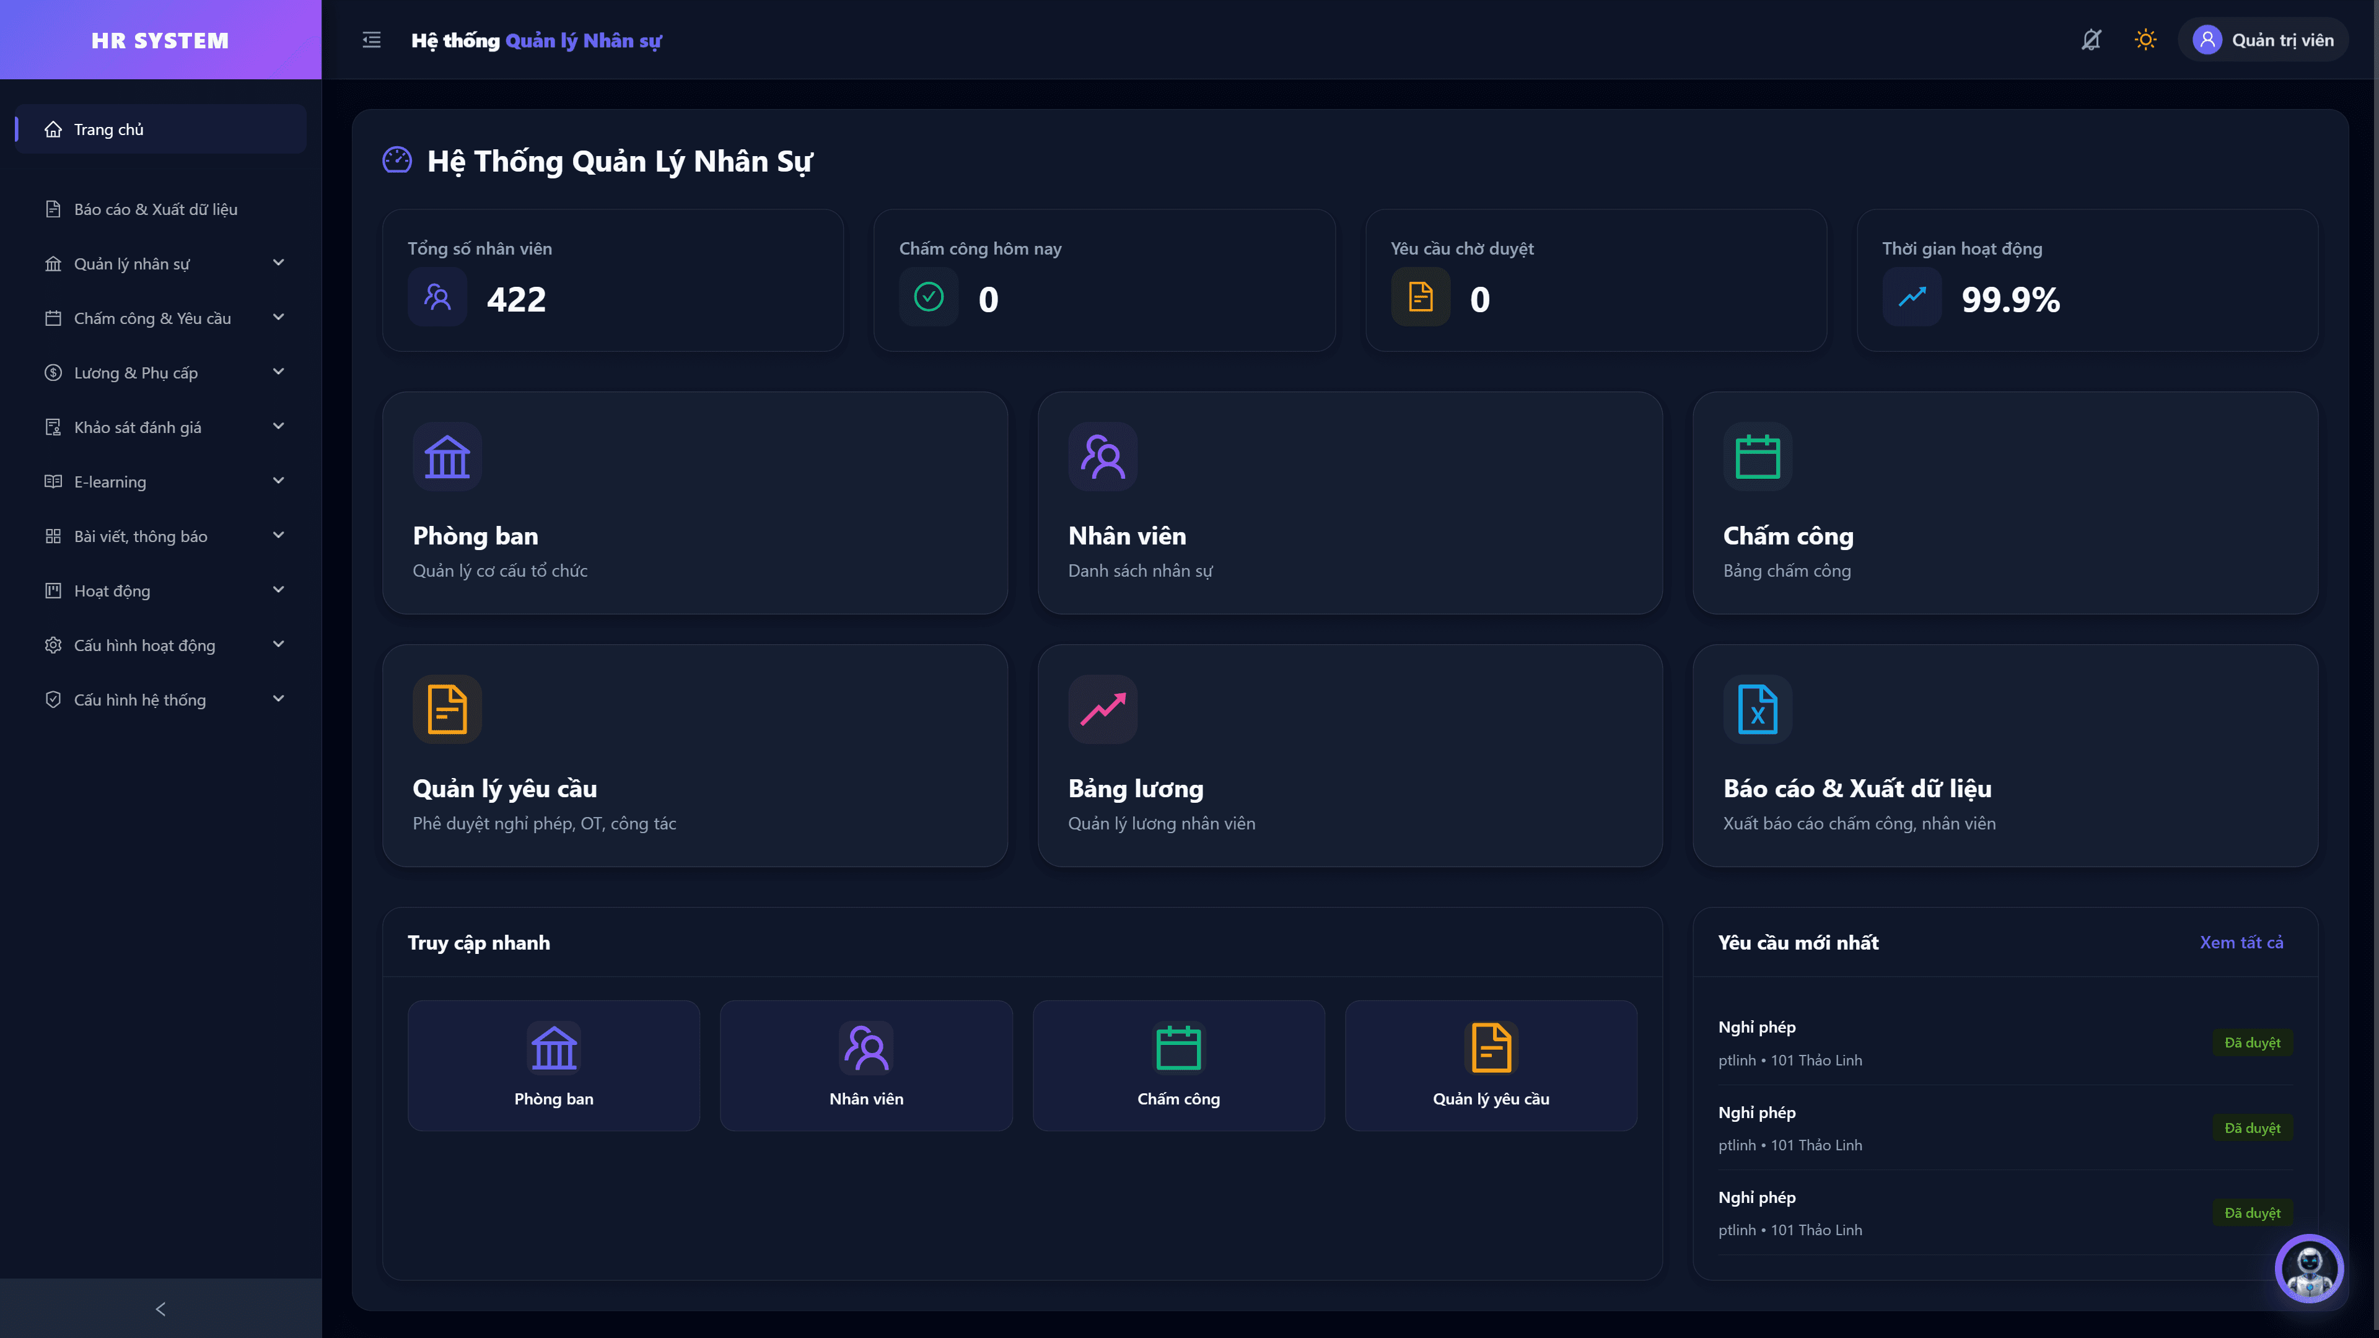Click the dashboard gauge icon in heading
Viewport: 2379px width, 1338px height.
coord(397,160)
